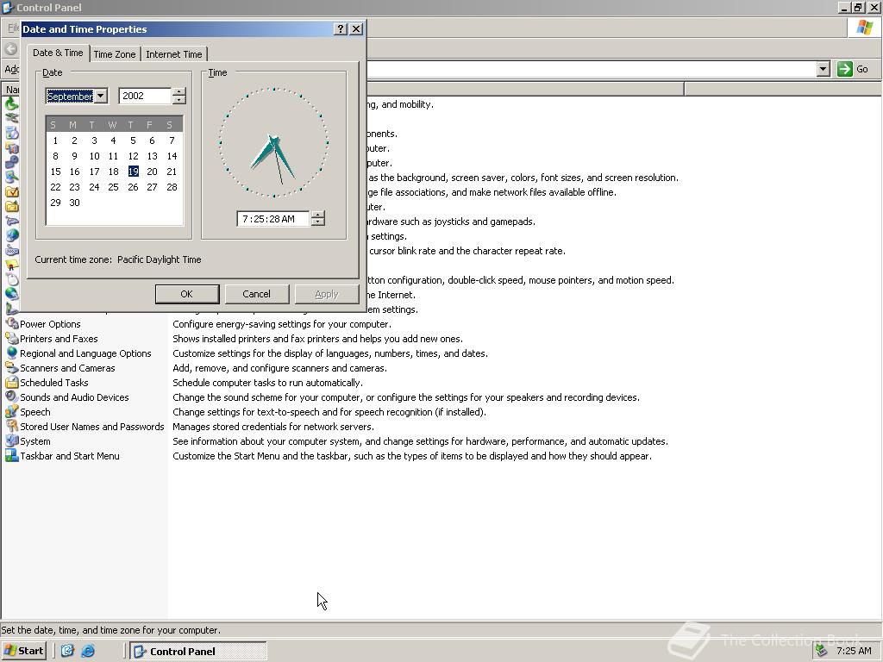
Task: Decrease the time with down spinner arrow
Action: [x=318, y=222]
